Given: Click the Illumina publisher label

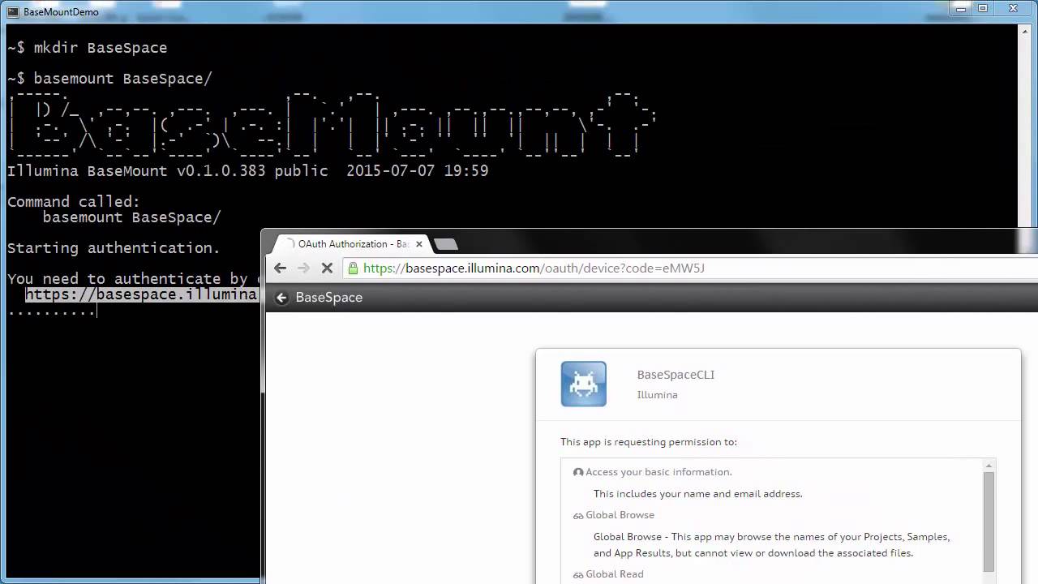Looking at the screenshot, I should coord(658,395).
